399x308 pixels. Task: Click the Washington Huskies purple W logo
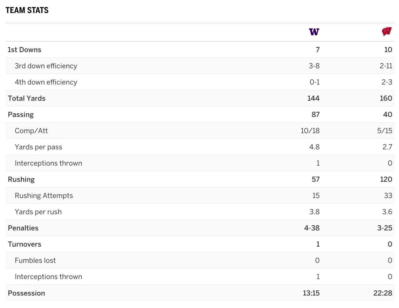pos(314,32)
